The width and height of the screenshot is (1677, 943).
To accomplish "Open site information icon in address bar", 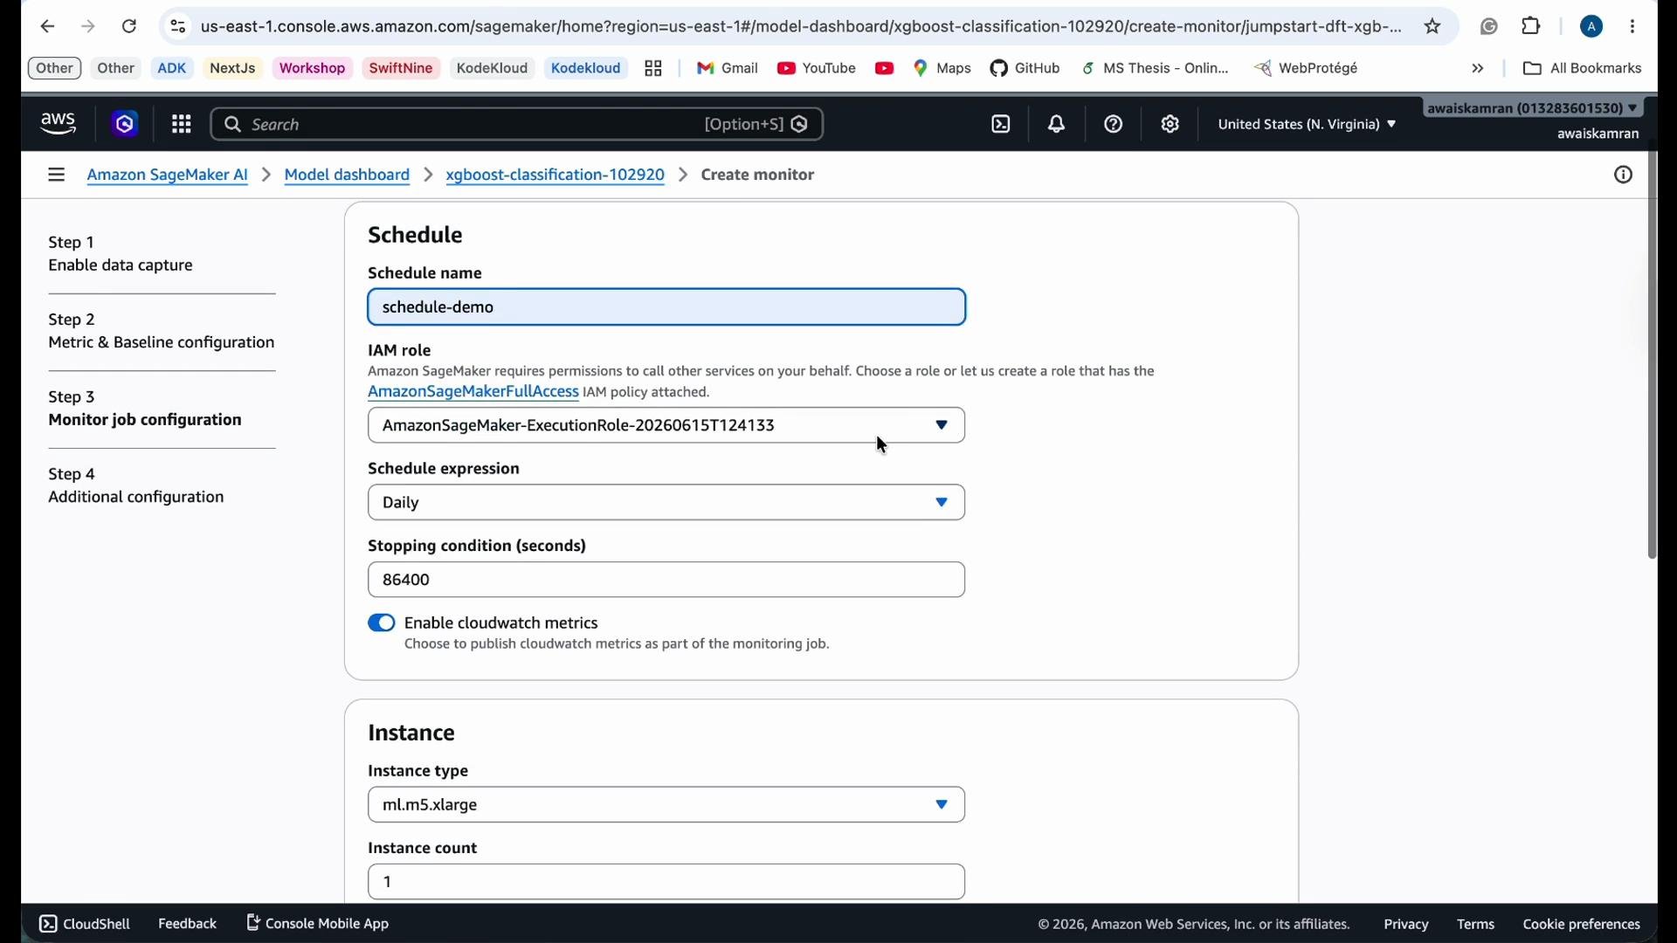I will (178, 27).
